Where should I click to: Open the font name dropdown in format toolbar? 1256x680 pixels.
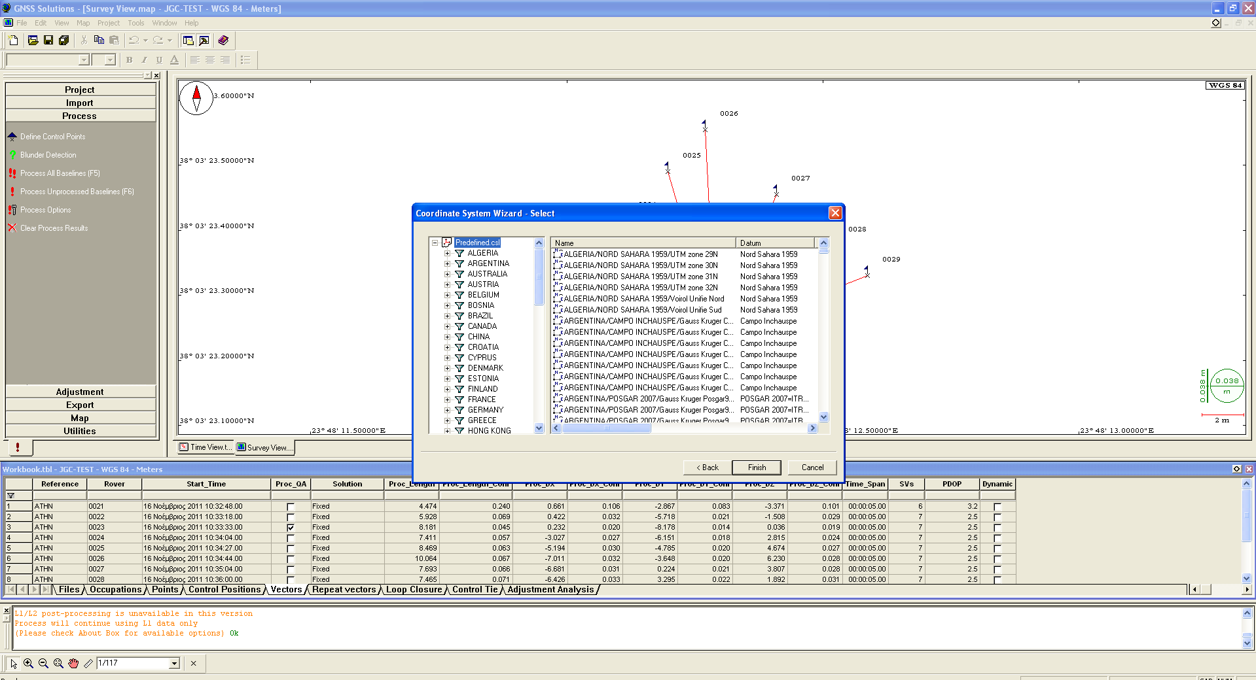tap(84, 60)
